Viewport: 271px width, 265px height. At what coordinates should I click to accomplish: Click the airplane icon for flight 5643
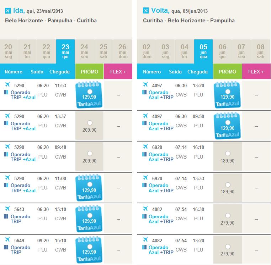coord(7,209)
